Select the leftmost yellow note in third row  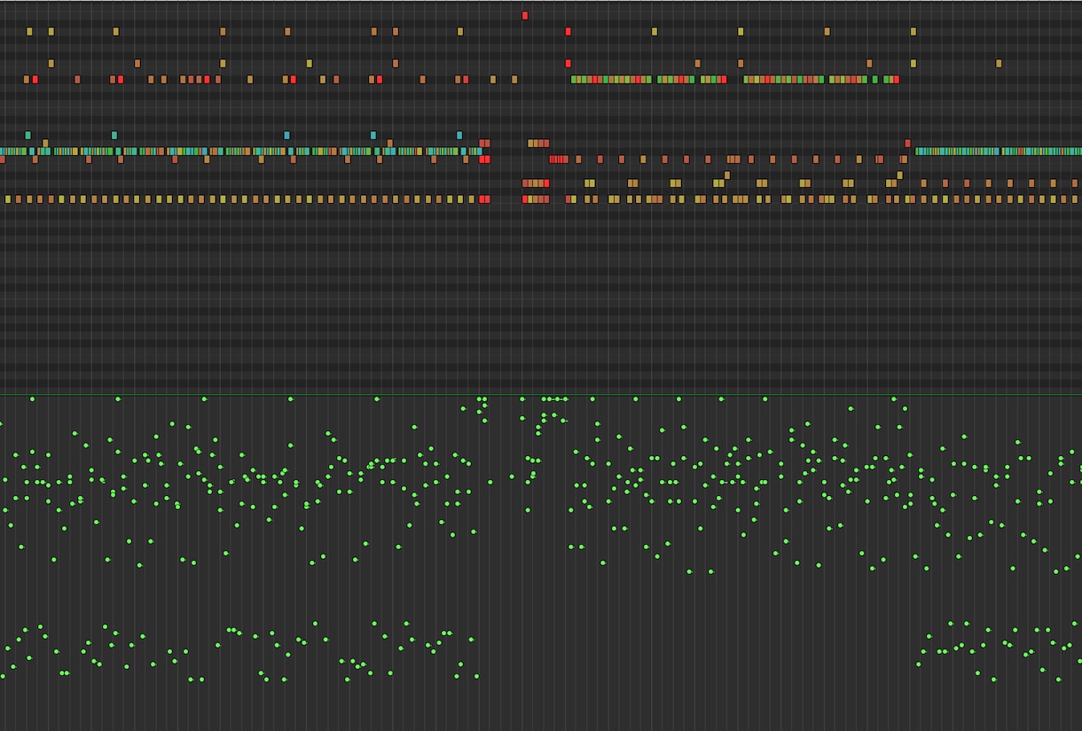coord(51,63)
